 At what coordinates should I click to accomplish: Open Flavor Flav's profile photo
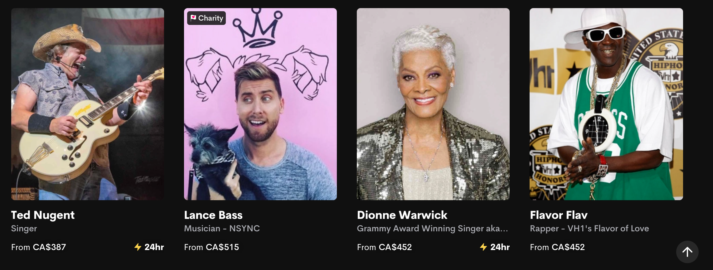coord(606,104)
